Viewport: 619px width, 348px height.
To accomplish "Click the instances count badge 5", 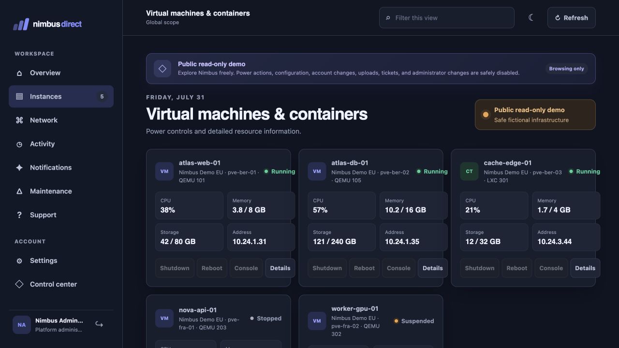I will [x=102, y=97].
